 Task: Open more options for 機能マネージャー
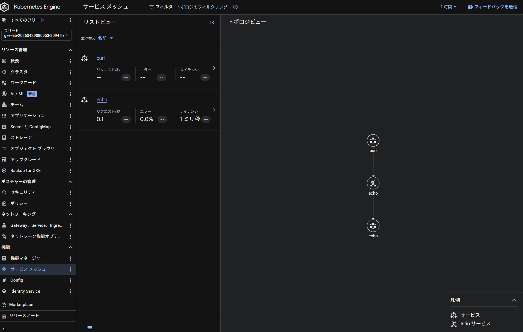71,258
